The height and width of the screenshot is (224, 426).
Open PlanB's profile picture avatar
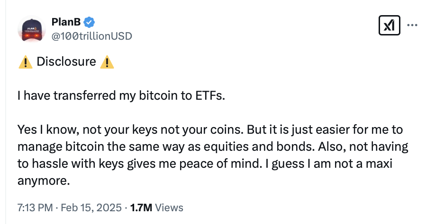coord(31,30)
